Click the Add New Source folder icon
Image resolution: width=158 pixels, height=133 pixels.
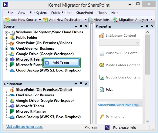(7, 20)
